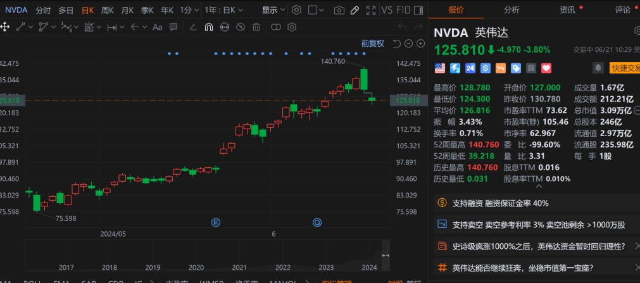Screen dimensions: 640x283
Task: Take chart screenshot with camera icon
Action: 339,10
